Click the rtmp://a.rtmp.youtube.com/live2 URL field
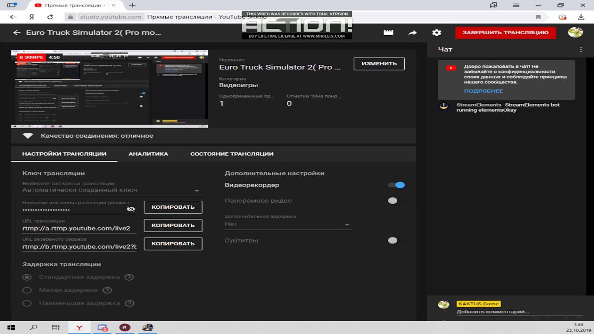 (x=79, y=228)
